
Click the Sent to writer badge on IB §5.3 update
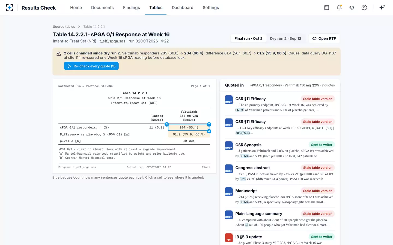322,237
